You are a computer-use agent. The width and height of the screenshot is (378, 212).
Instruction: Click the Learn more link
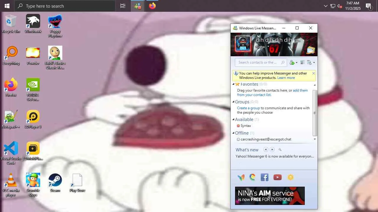pos(286,78)
